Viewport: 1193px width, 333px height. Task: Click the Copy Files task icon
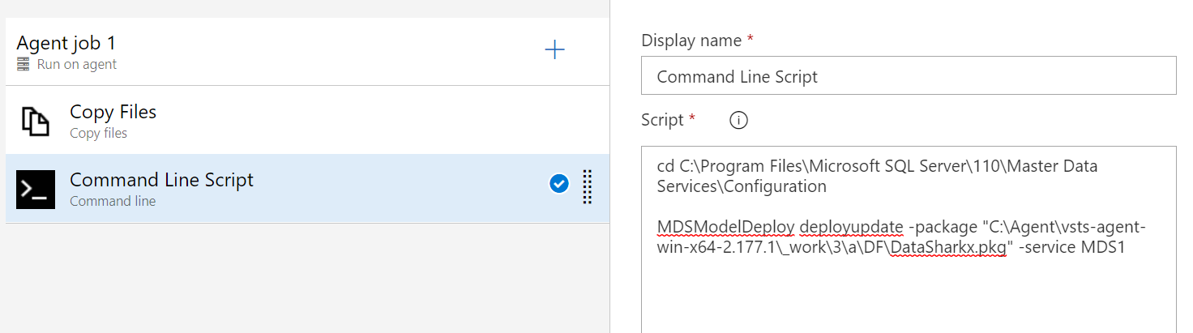35,121
